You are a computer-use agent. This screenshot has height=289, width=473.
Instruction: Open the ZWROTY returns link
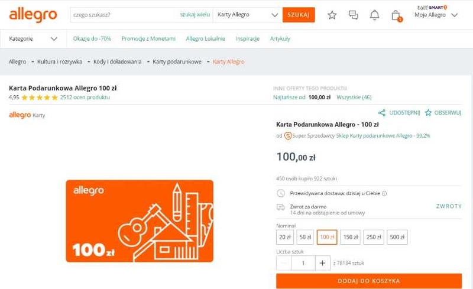pos(449,206)
